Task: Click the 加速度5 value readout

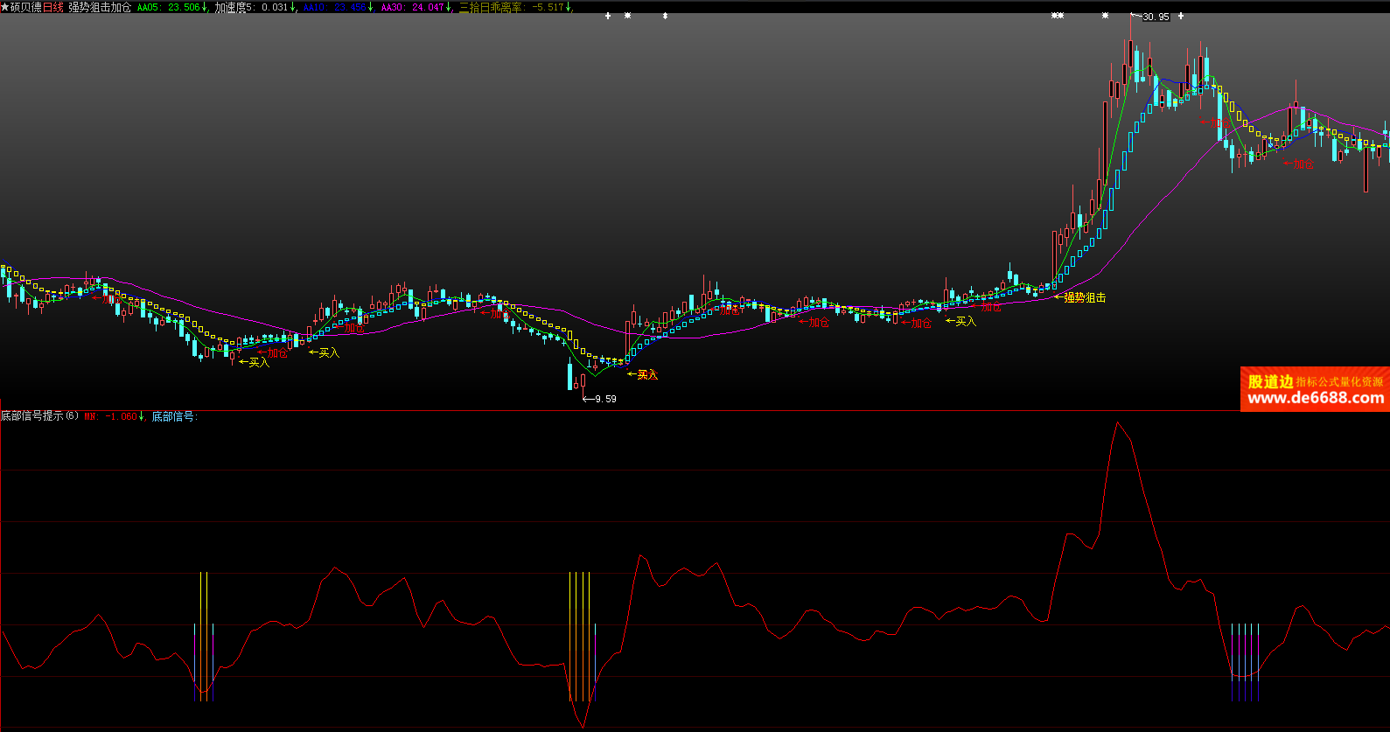Action: coord(255,7)
